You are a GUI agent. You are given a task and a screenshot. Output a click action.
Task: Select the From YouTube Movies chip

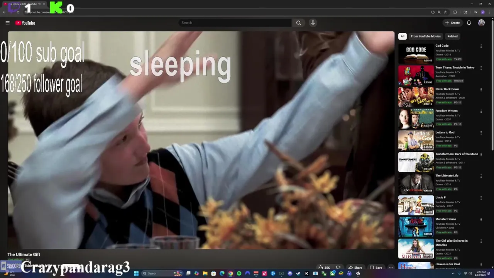pos(426,36)
